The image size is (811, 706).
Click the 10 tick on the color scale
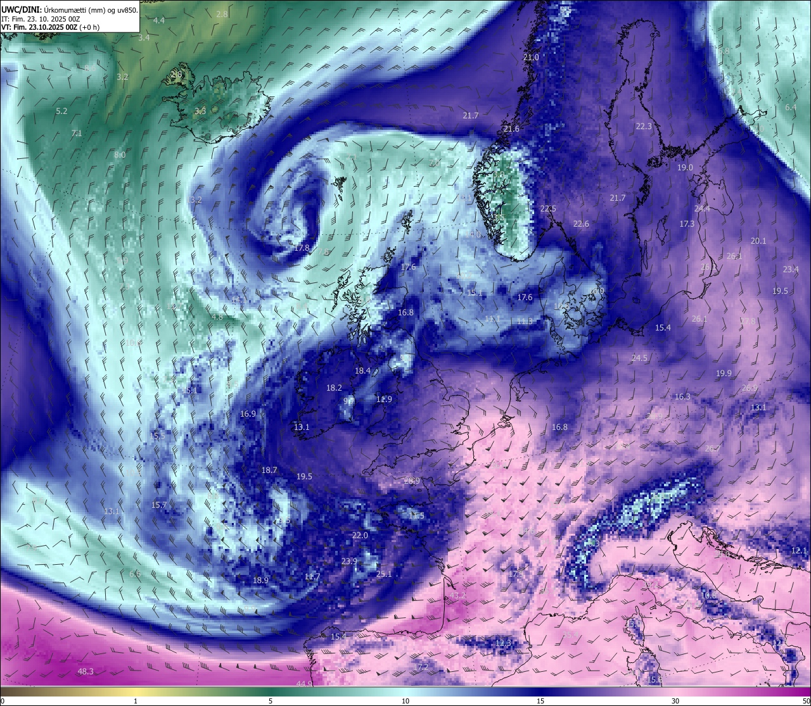[x=405, y=701]
